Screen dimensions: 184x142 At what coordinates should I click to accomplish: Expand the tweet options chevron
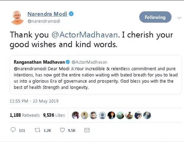[179, 18]
